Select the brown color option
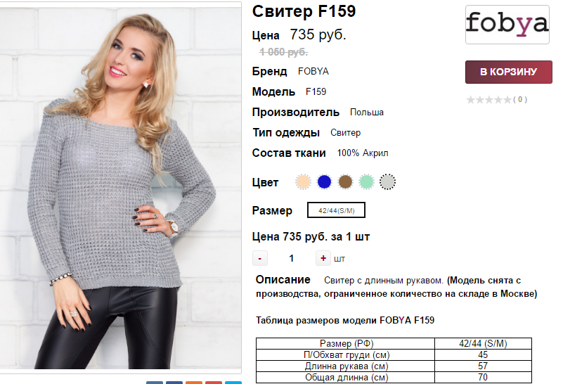 (x=345, y=181)
